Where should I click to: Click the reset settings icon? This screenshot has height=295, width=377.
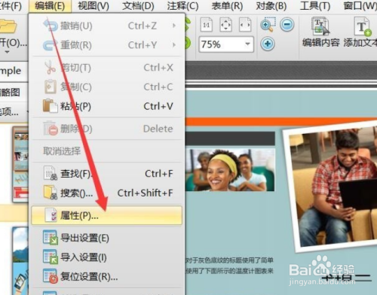click(51, 276)
